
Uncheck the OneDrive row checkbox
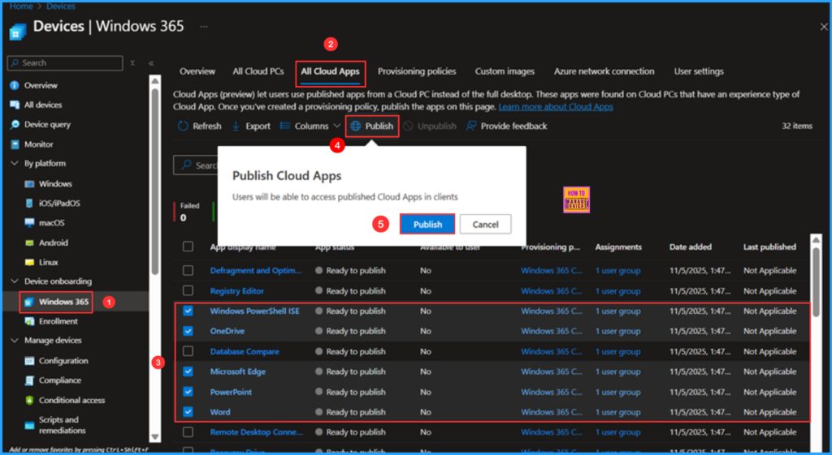188,331
